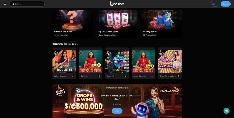Open Pick My Bonus offer card
The height and width of the screenshot is (118, 234).
click(161, 24)
